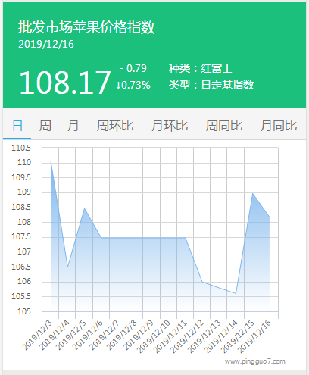Click the y-axis label 105.5
Image resolution: width=309 pixels, height=375 pixels.
(x=21, y=296)
